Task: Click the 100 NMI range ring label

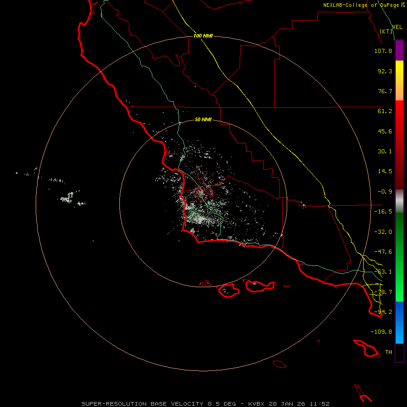Action: coord(203,36)
